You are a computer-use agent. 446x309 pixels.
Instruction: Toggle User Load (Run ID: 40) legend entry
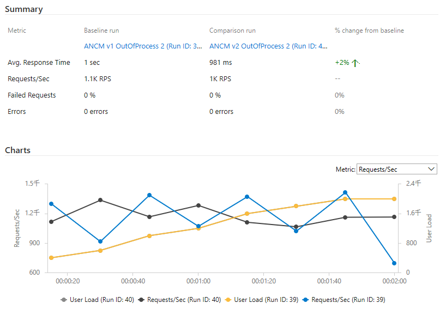97,300
